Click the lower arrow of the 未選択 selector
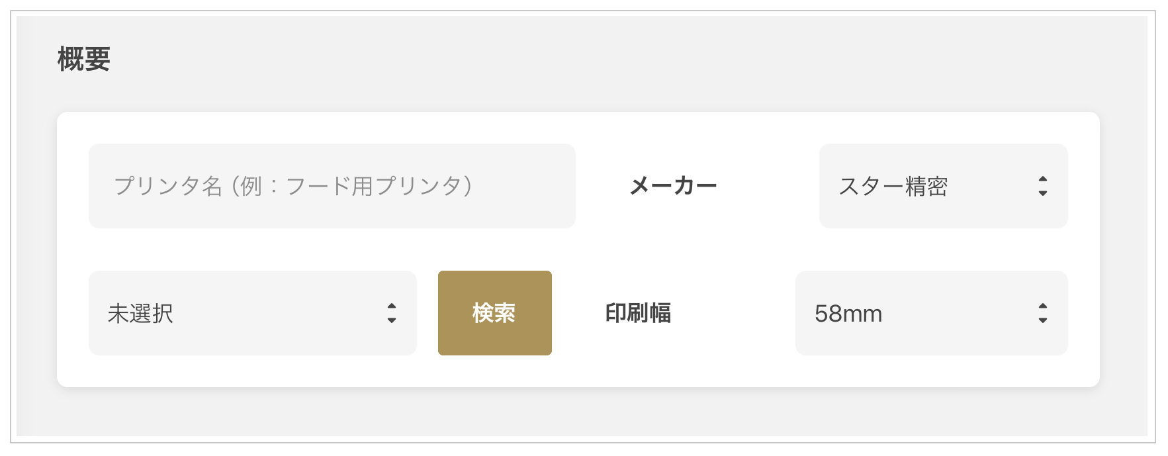 [x=392, y=320]
